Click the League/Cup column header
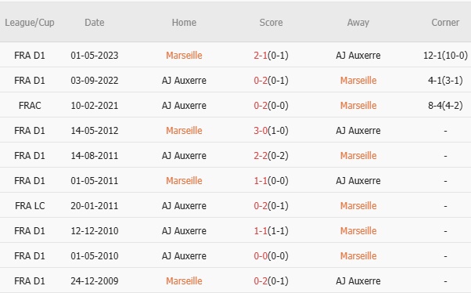Viewport: 471px width, 293px height. (x=30, y=23)
